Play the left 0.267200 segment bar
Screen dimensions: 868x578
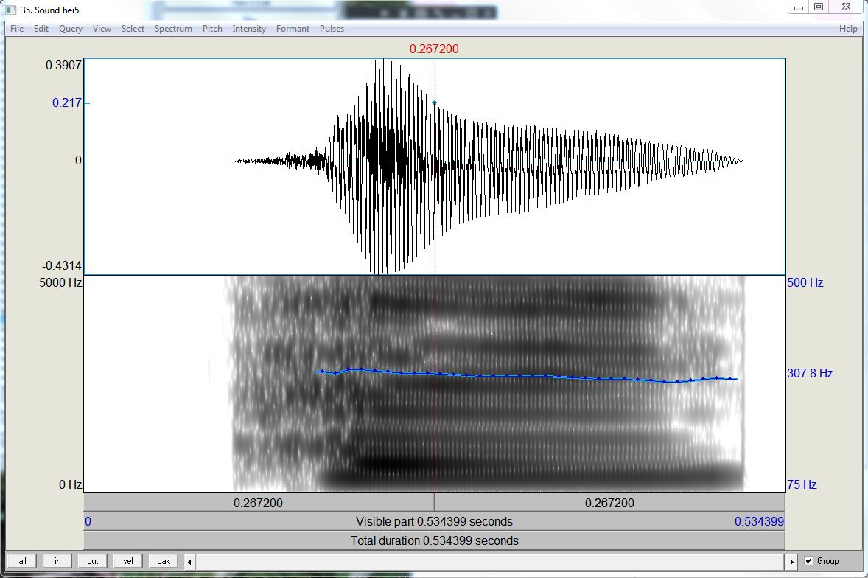pyautogui.click(x=259, y=503)
